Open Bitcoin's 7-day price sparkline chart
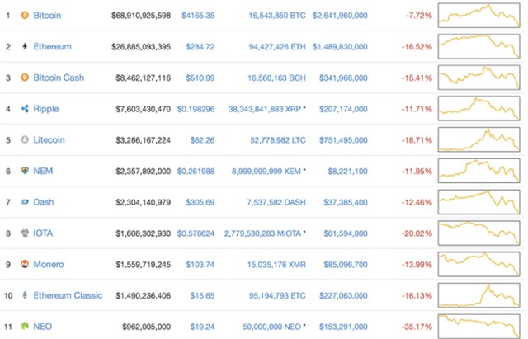 (479, 16)
